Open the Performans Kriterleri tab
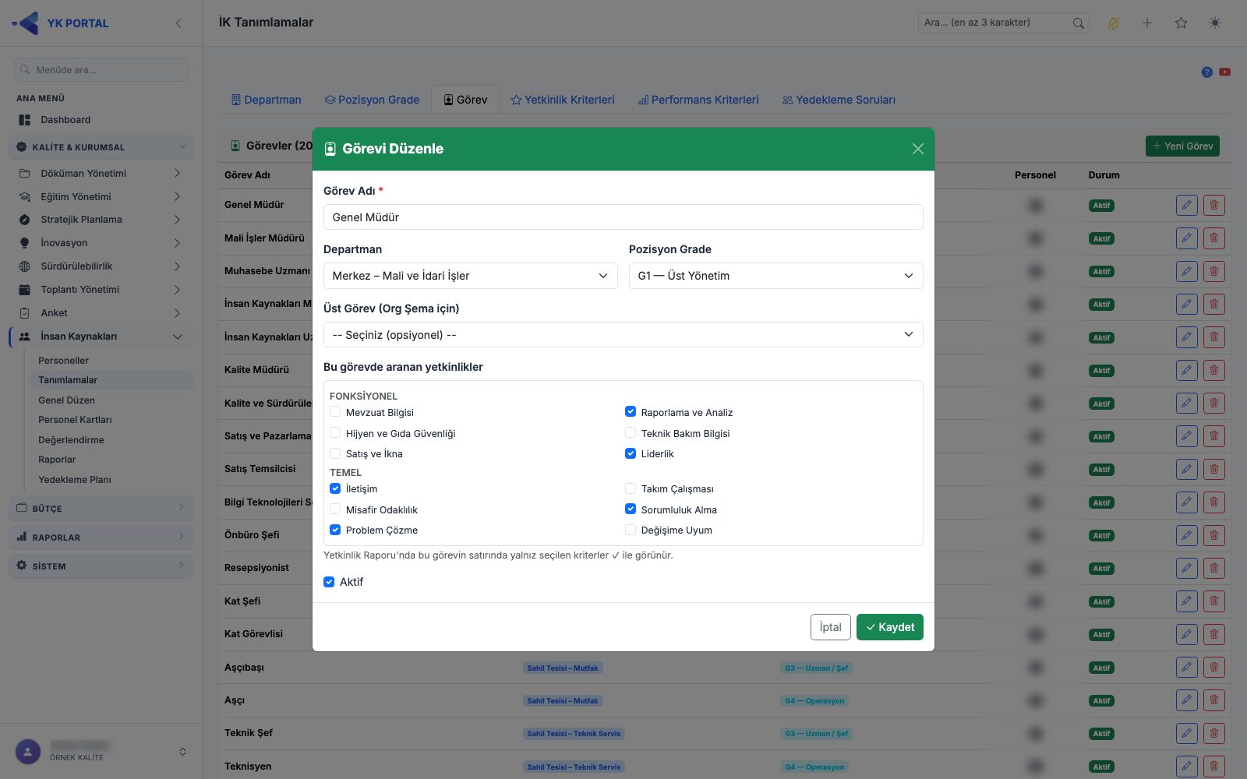This screenshot has width=1247, height=779. point(698,100)
